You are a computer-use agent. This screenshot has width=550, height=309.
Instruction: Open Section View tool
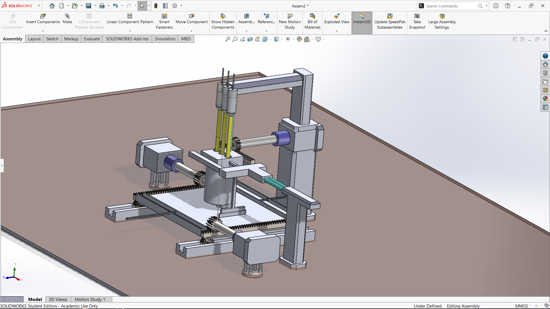pos(250,39)
